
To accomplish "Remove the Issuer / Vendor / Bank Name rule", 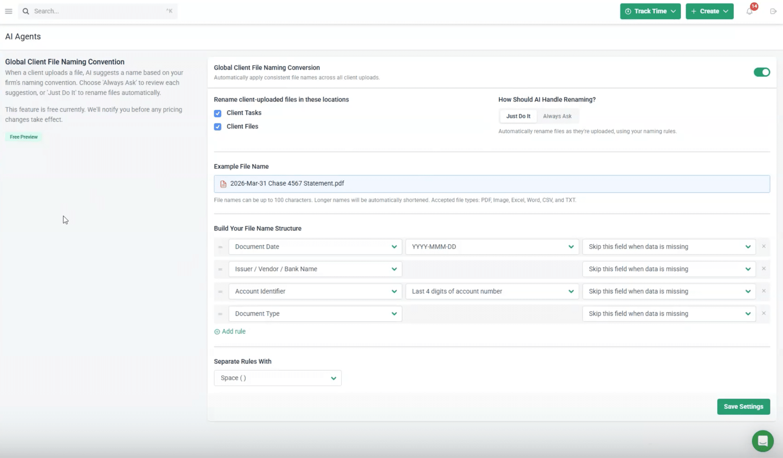I will [764, 269].
